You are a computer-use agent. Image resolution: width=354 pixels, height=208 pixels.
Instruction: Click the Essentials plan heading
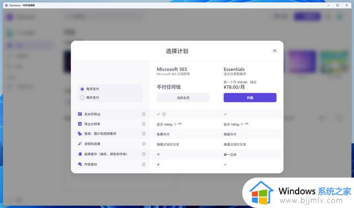(234, 69)
